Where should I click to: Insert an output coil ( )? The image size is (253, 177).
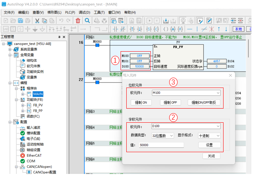166,29
